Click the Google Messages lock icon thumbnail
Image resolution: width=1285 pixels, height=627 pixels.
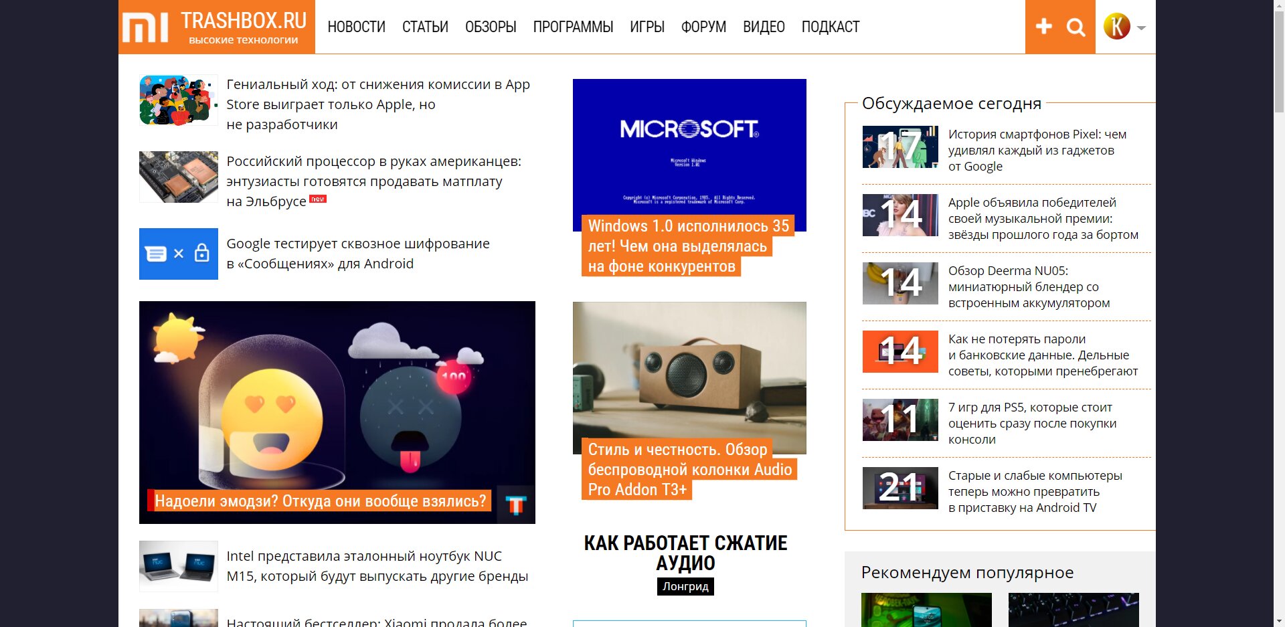[179, 254]
